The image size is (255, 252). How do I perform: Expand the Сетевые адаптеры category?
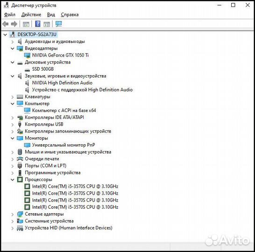tap(12, 214)
